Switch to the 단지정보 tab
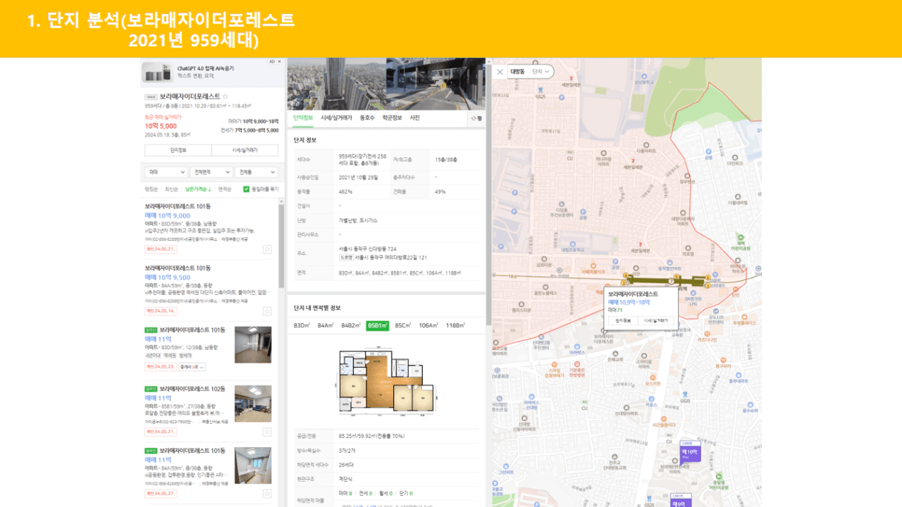Viewport: 902px width, 507px height. pos(303,118)
